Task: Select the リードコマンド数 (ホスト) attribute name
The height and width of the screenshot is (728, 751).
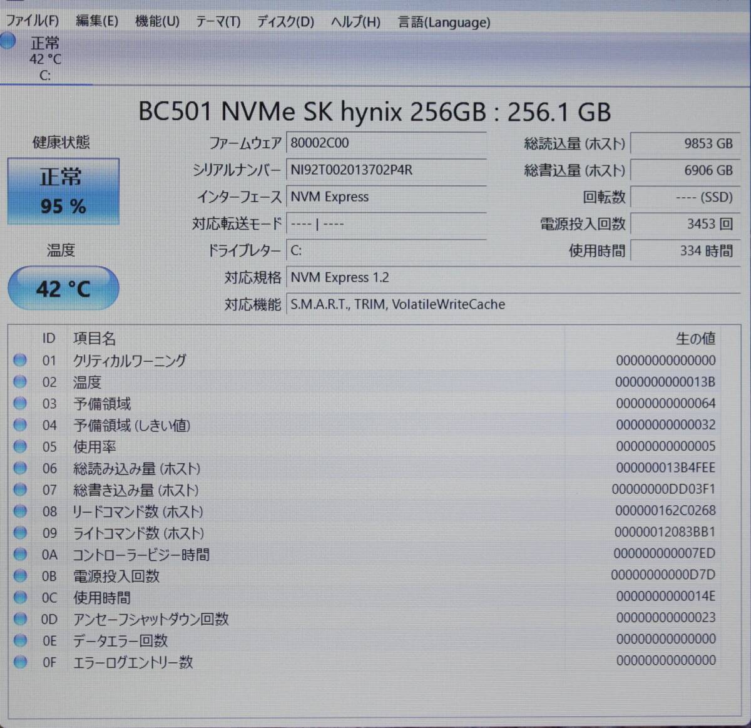Action: pyautogui.click(x=138, y=511)
